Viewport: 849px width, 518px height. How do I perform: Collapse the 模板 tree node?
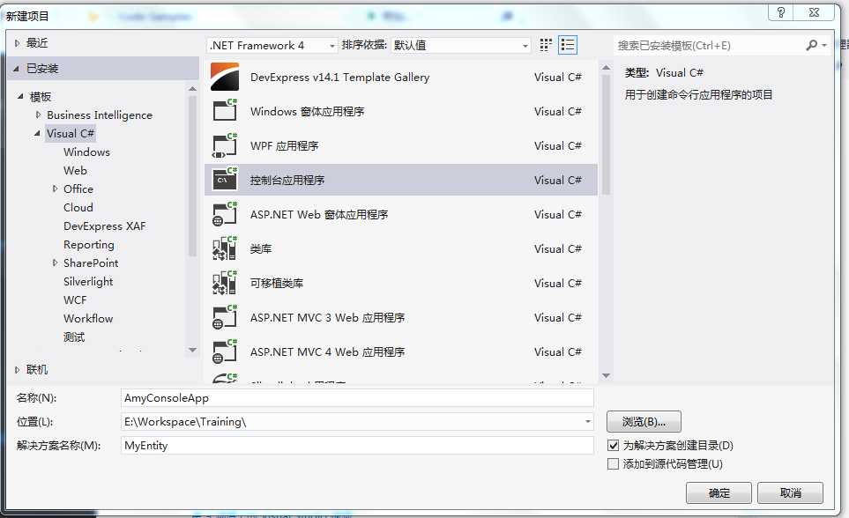20,96
